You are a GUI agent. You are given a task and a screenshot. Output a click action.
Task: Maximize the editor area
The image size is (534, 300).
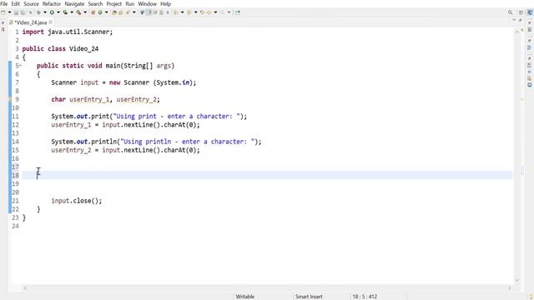(x=521, y=20)
